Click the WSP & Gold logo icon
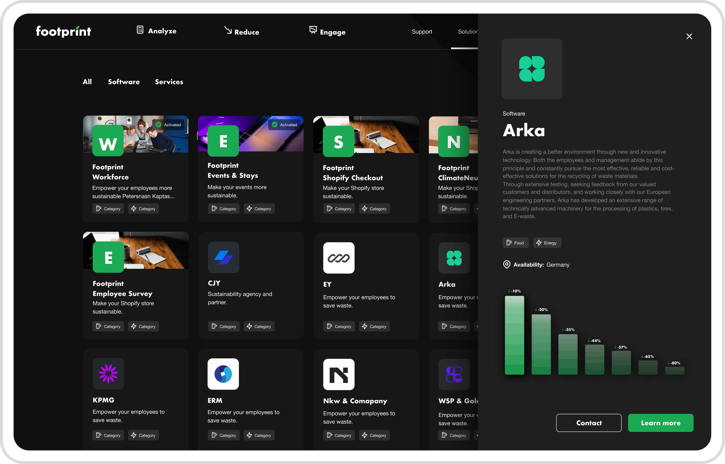 click(454, 375)
